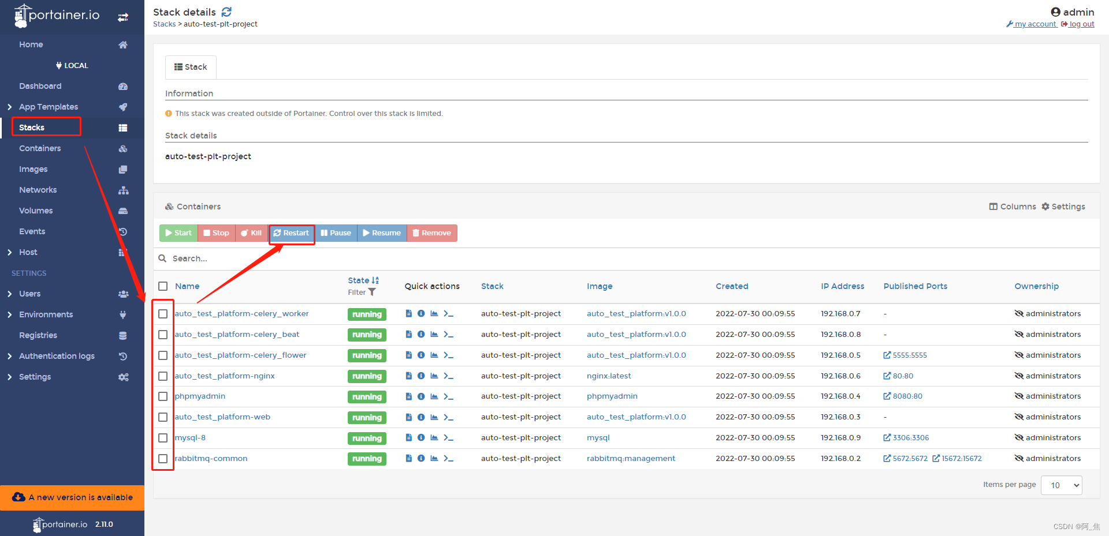The width and height of the screenshot is (1109, 536).
Task: Check the auto_test_platform-nginx row checkbox
Action: click(x=163, y=376)
